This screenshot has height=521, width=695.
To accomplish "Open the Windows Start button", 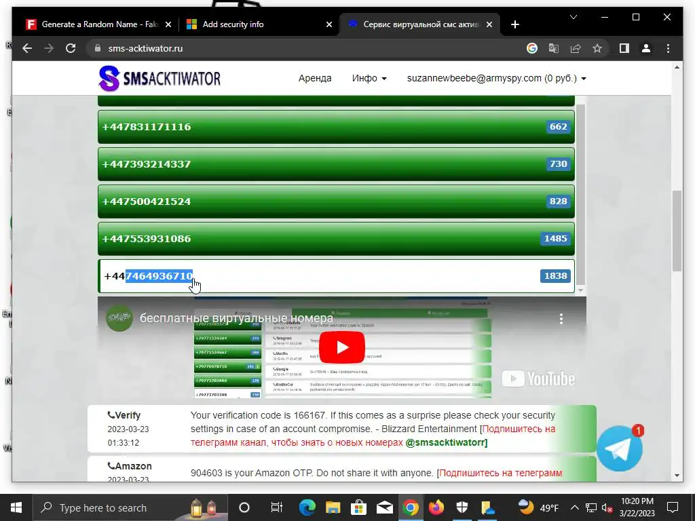I will (16, 507).
